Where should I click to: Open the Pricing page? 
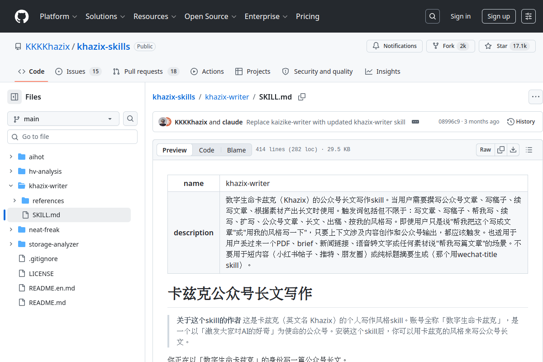pos(308,16)
